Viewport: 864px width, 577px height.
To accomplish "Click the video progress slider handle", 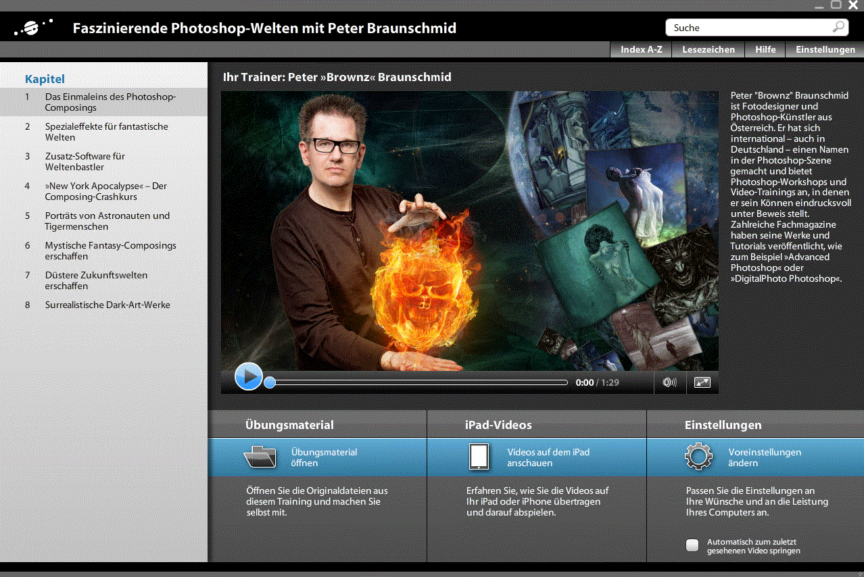I will [270, 382].
